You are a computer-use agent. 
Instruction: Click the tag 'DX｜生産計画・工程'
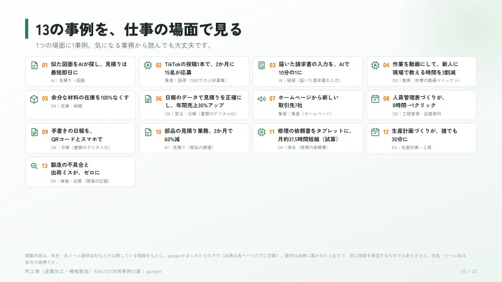[412, 147]
